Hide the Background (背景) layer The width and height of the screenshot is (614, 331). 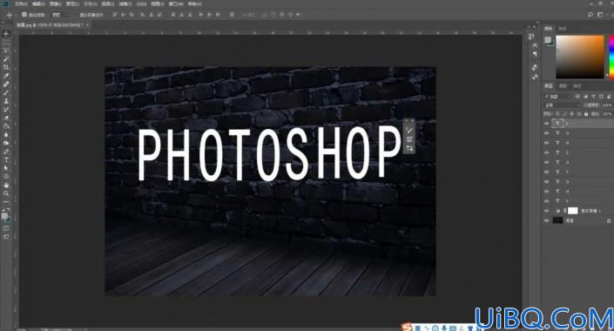click(x=547, y=220)
